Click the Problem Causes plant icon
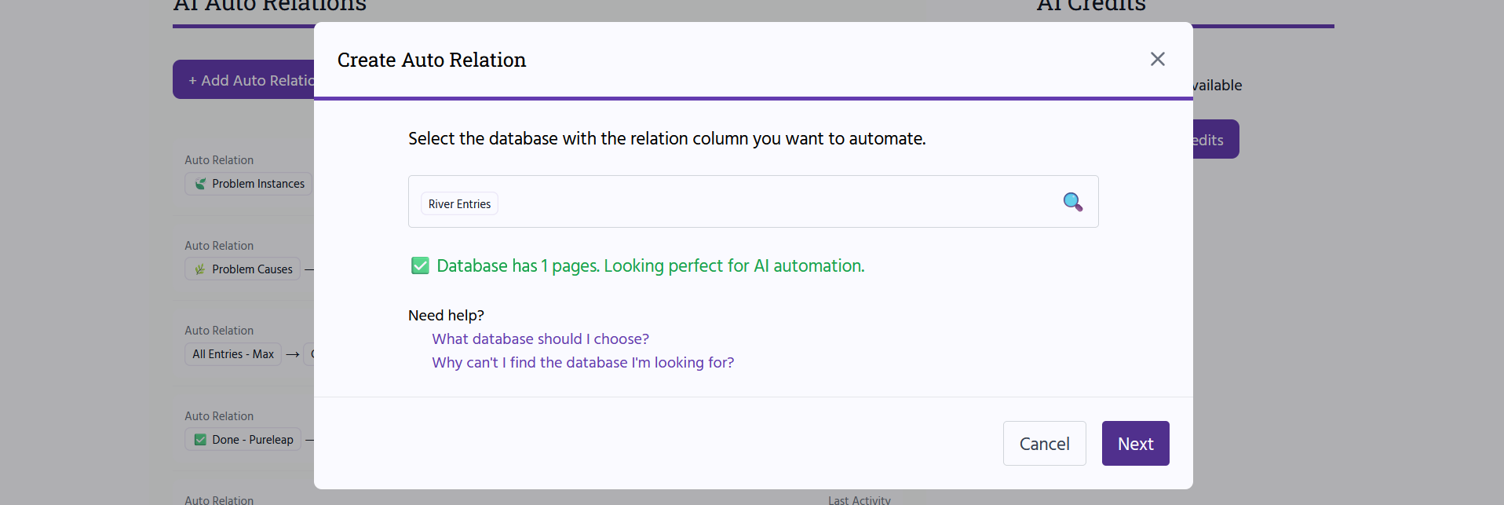Viewport: 1504px width, 505px height. [x=200, y=269]
